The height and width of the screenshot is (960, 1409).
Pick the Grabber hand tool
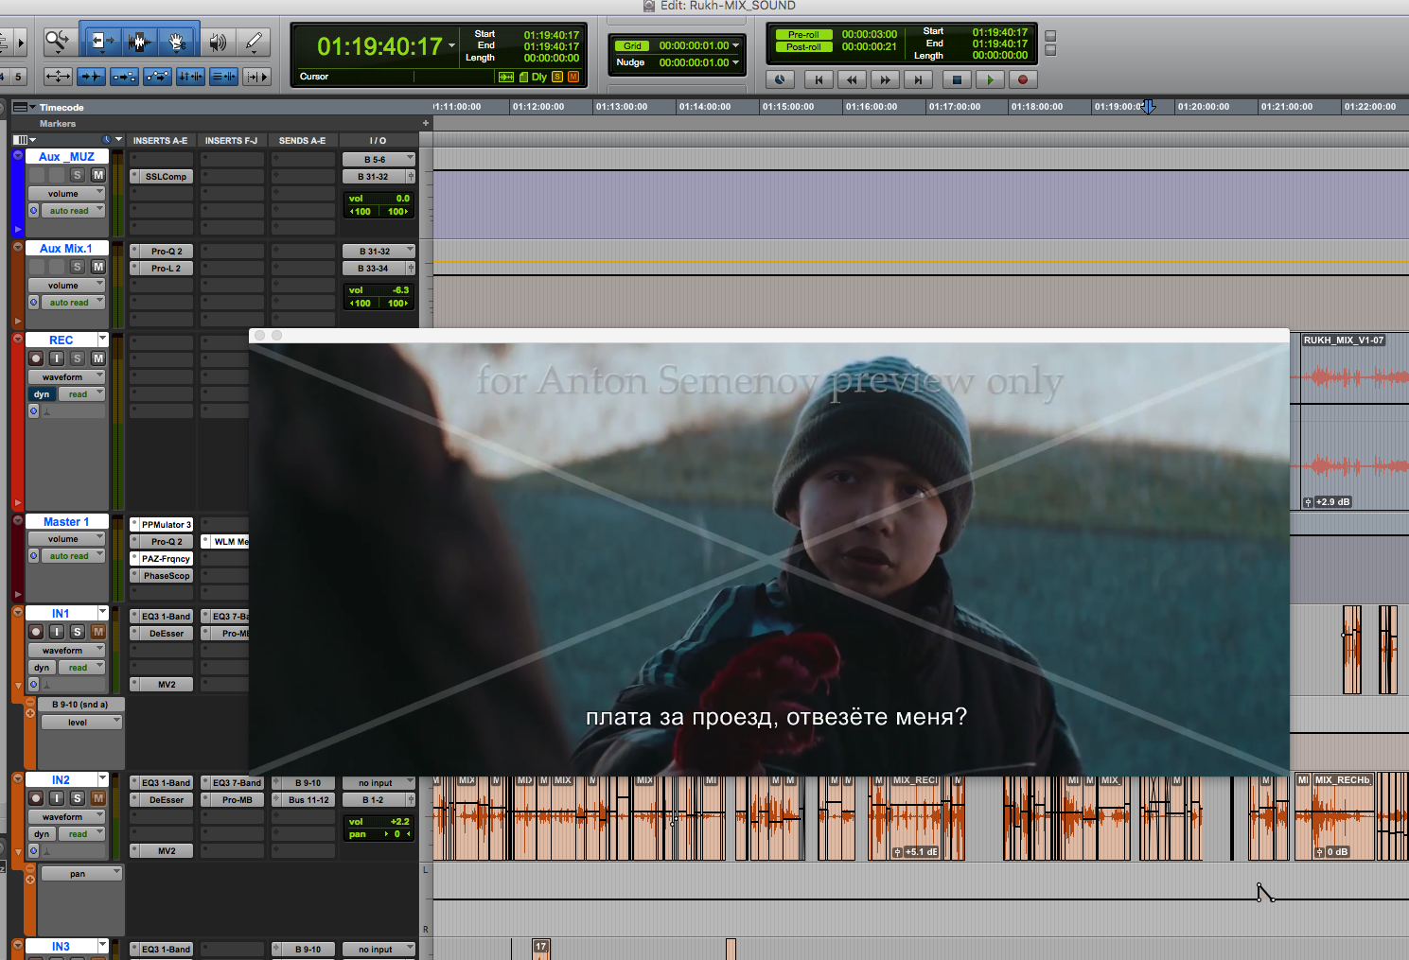coord(177,42)
